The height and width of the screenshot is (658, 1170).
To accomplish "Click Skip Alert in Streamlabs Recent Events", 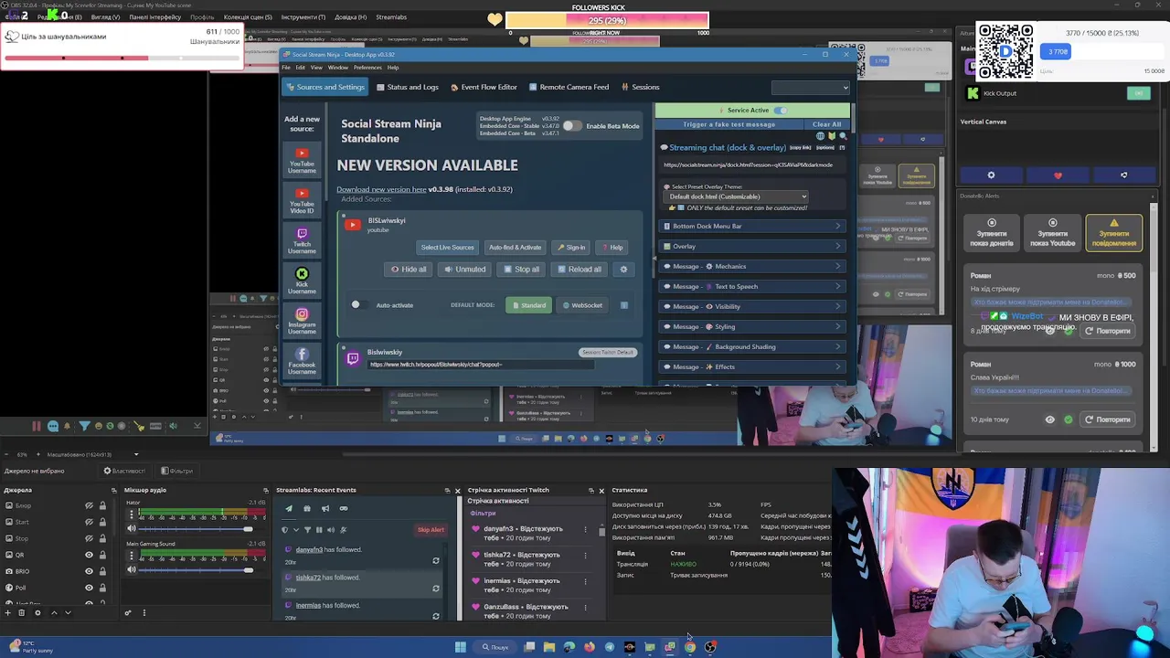I will [431, 530].
